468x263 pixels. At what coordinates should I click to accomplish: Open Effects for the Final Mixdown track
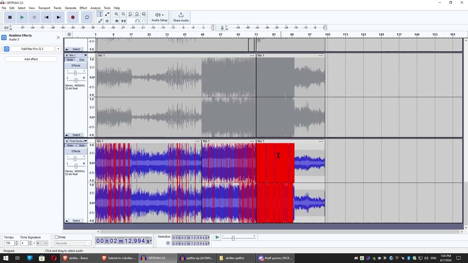(x=76, y=151)
